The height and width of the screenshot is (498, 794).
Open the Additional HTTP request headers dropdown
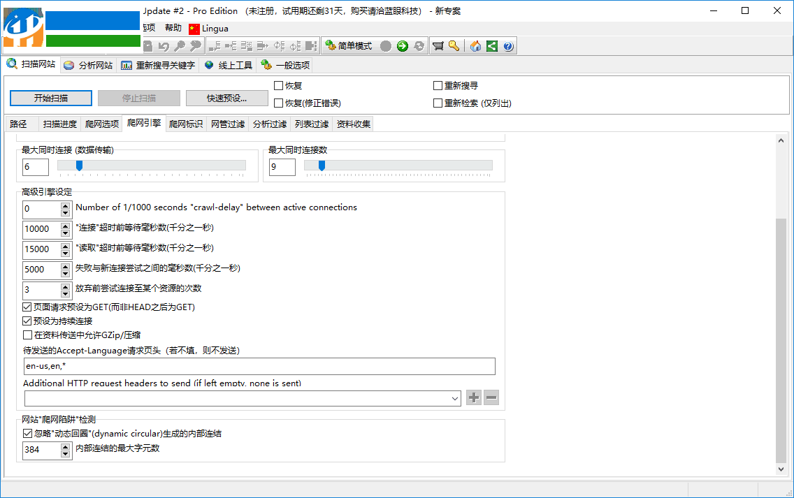[x=454, y=397]
